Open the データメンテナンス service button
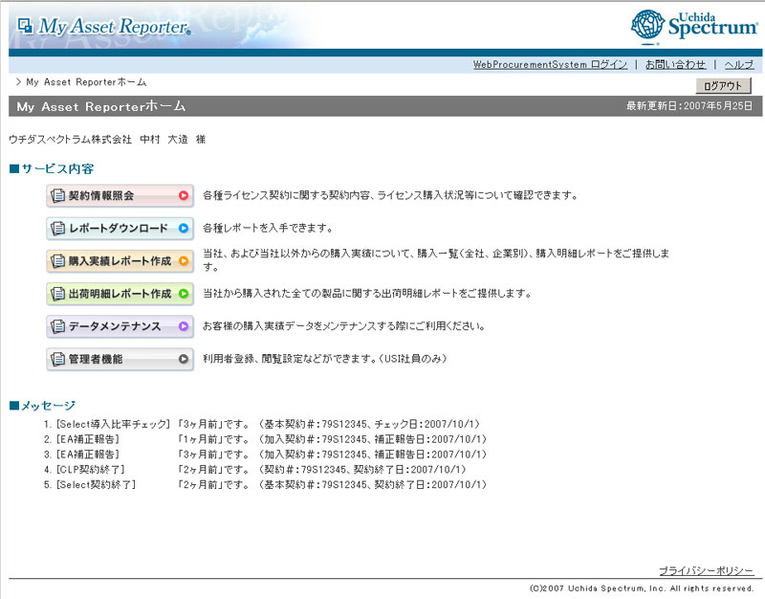This screenshot has height=599, width=765. 120,326
